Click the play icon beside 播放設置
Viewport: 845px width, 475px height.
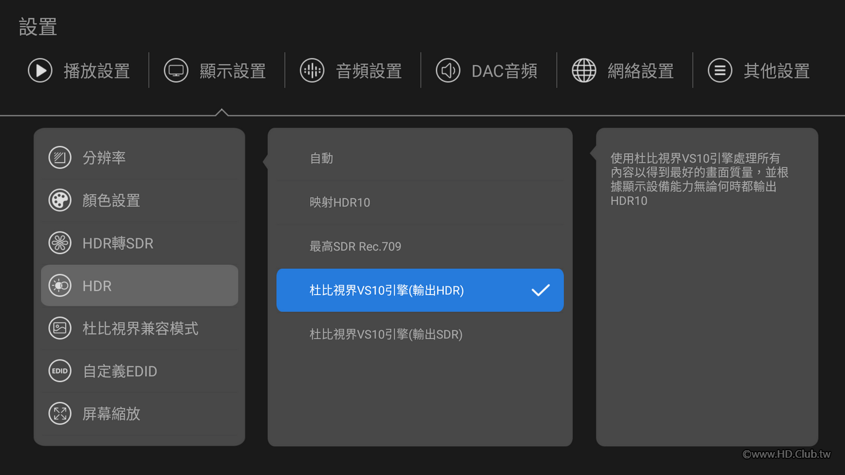[x=40, y=71]
